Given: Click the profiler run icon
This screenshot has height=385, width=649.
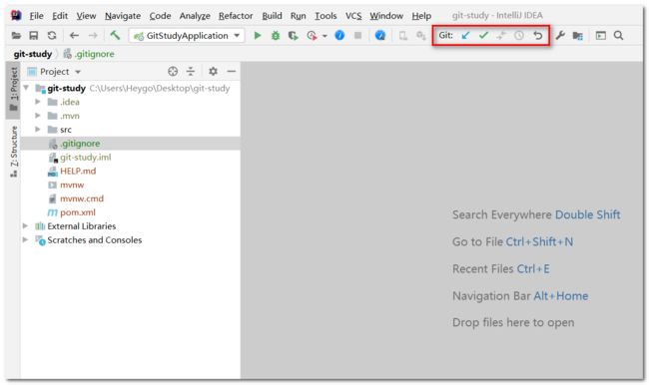Looking at the screenshot, I should (x=313, y=36).
